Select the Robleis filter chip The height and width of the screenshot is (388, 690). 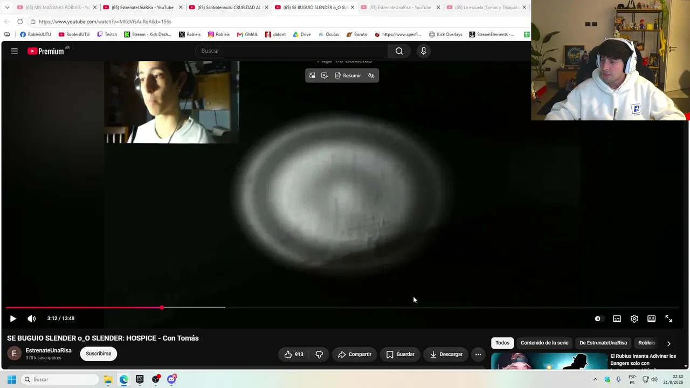646,343
